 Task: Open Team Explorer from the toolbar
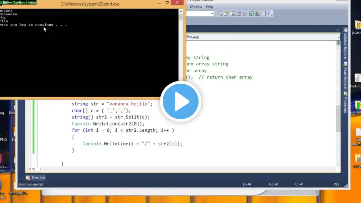point(232,14)
